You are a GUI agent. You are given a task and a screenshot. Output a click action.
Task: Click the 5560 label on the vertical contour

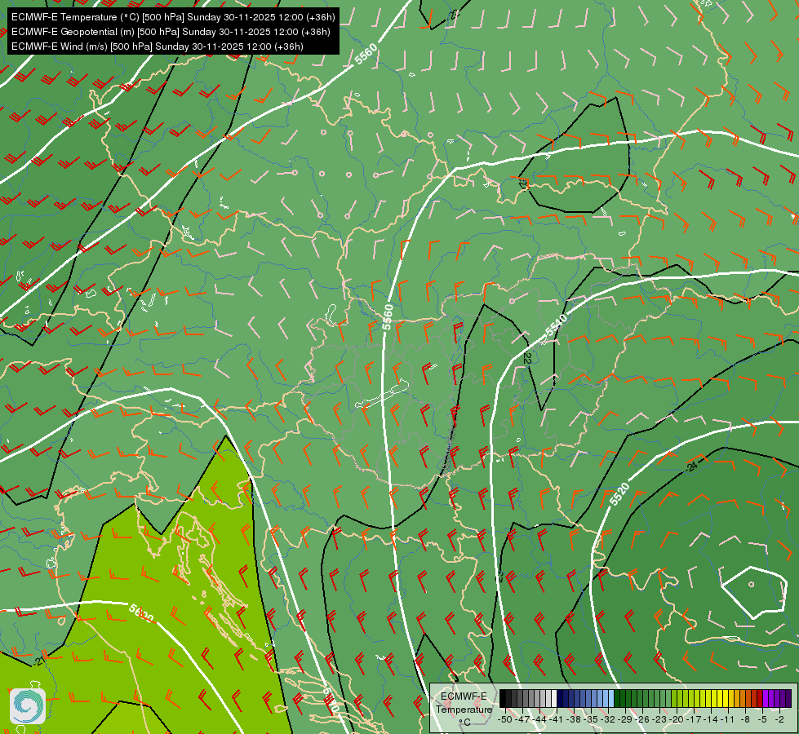click(388, 316)
